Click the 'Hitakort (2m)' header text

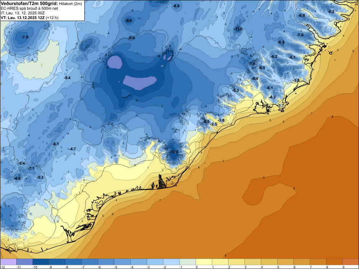[x=70, y=4]
